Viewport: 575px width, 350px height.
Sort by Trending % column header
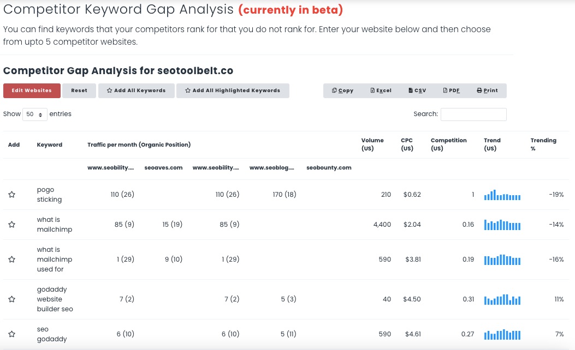coord(543,144)
